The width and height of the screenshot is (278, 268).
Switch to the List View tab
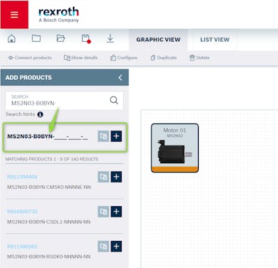215,40
